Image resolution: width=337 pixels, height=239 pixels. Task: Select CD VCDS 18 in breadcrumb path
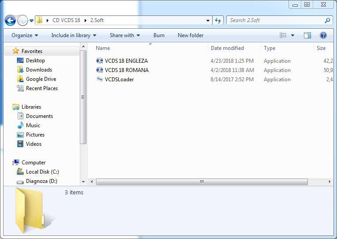tap(66, 20)
